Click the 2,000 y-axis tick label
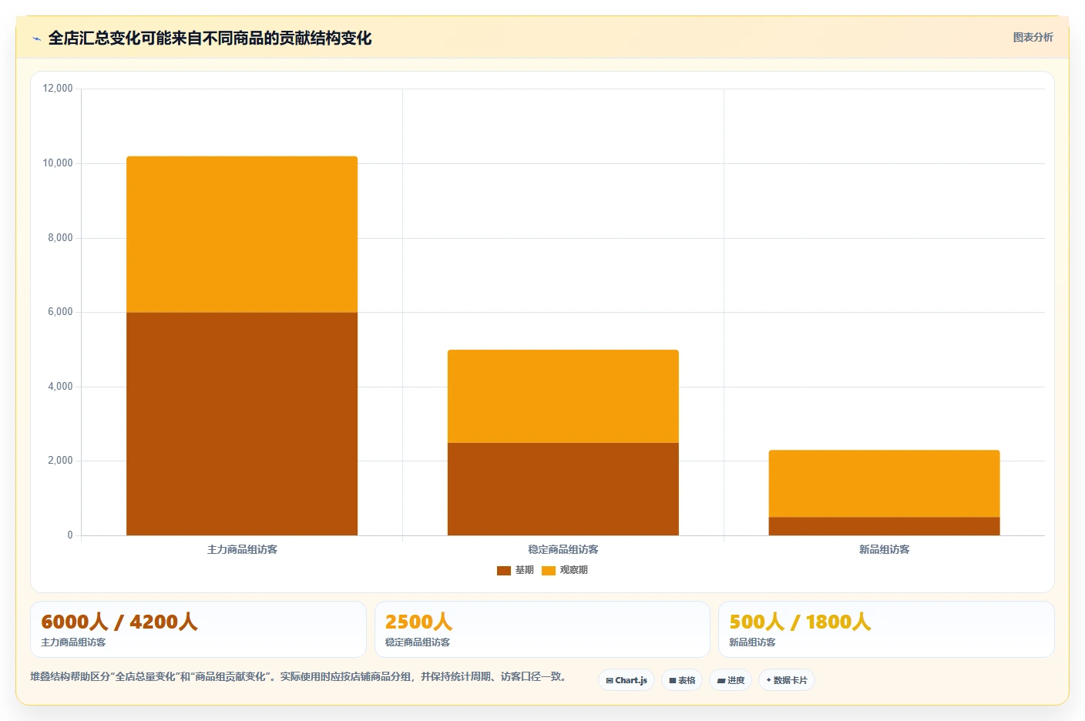The image size is (1085, 721). (x=60, y=461)
